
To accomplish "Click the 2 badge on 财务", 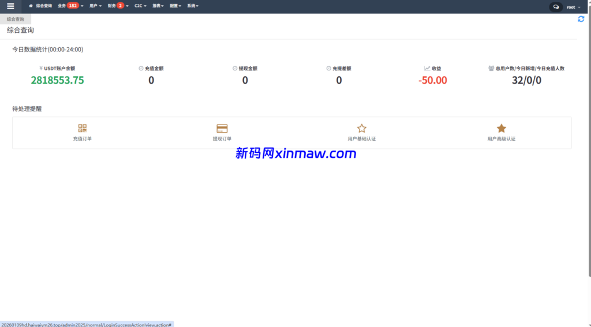I will pos(120,6).
